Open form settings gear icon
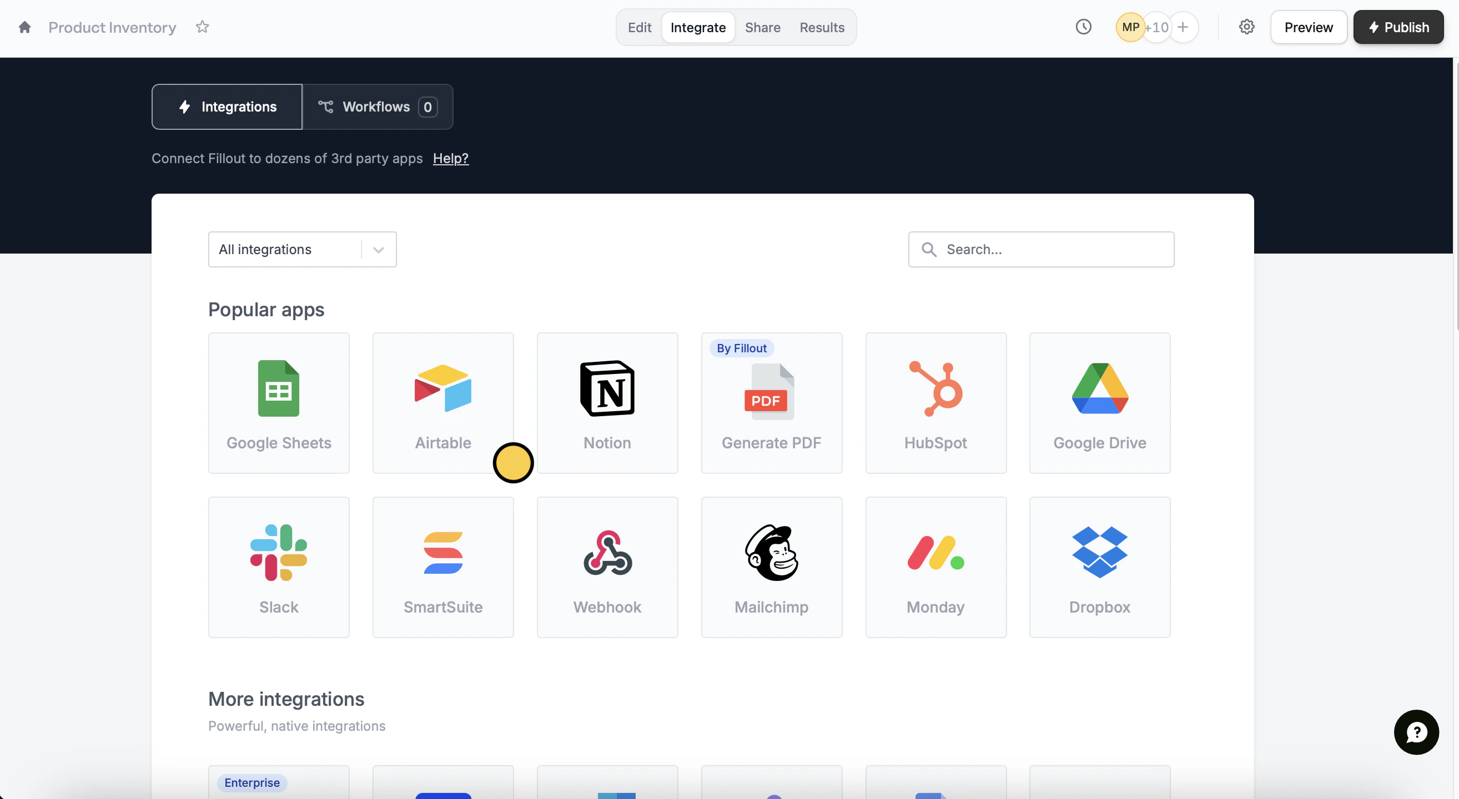 pos(1246,27)
